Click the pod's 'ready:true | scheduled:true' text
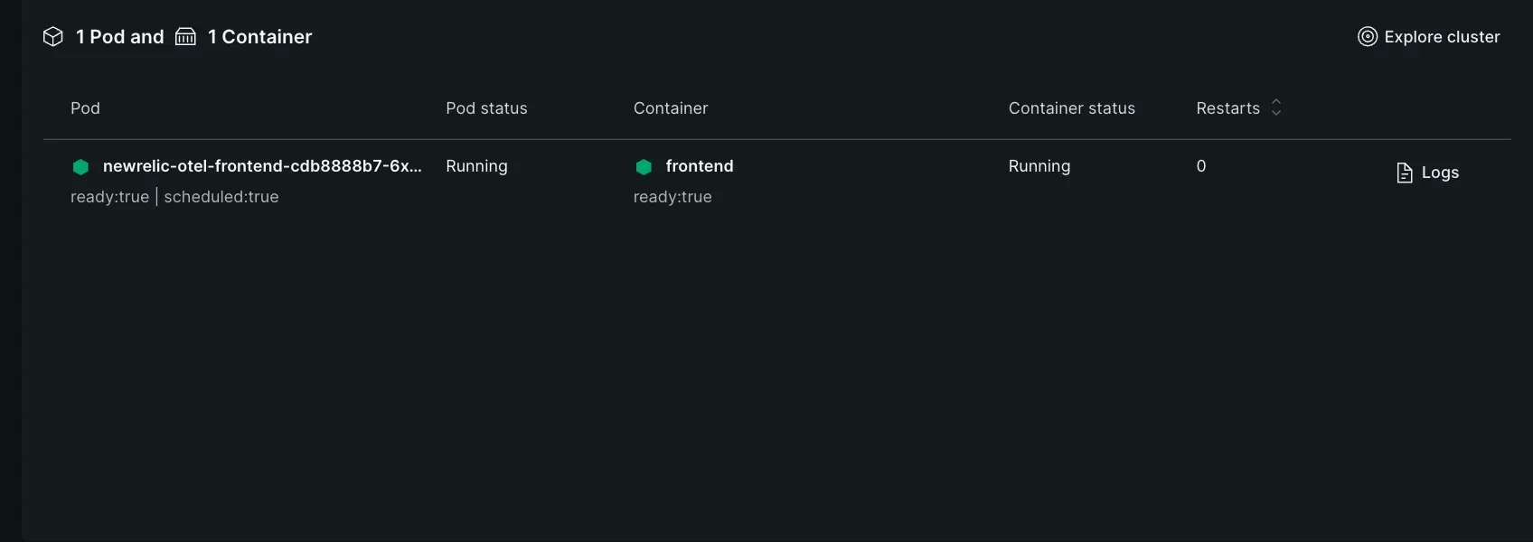The height and width of the screenshot is (542, 1533). coord(174,197)
